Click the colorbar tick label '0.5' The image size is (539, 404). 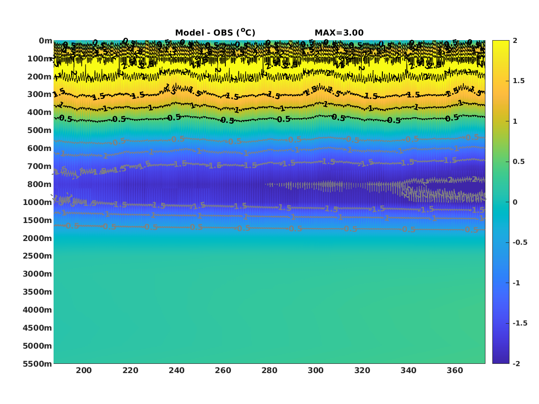click(519, 162)
